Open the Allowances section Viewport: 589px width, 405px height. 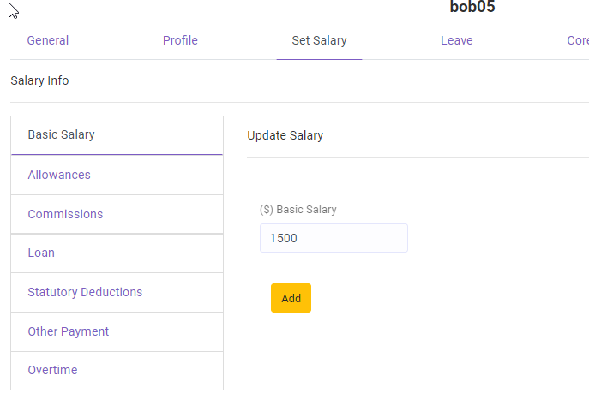(59, 175)
